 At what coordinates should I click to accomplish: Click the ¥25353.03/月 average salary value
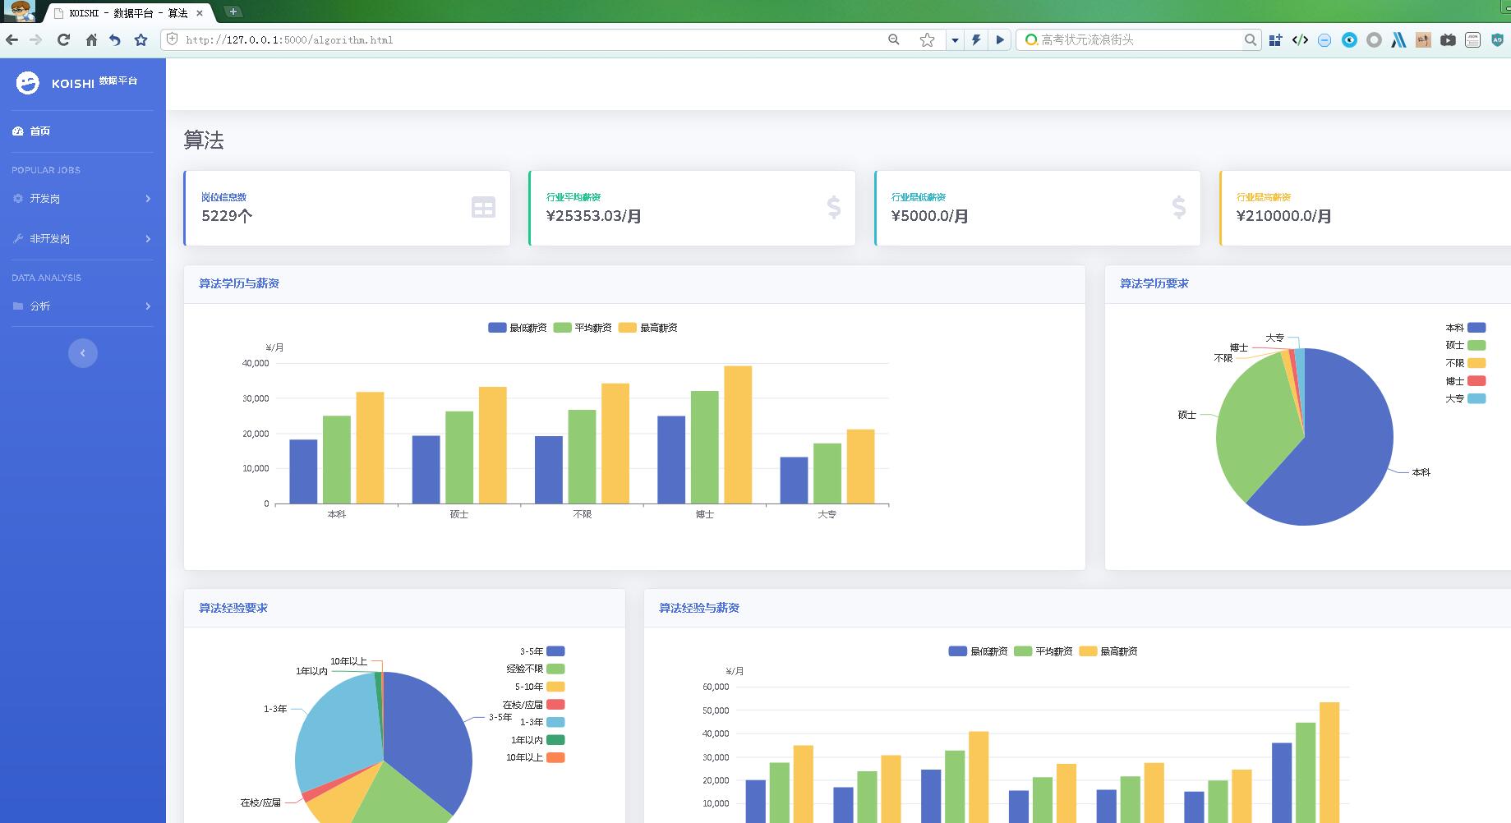coord(594,216)
